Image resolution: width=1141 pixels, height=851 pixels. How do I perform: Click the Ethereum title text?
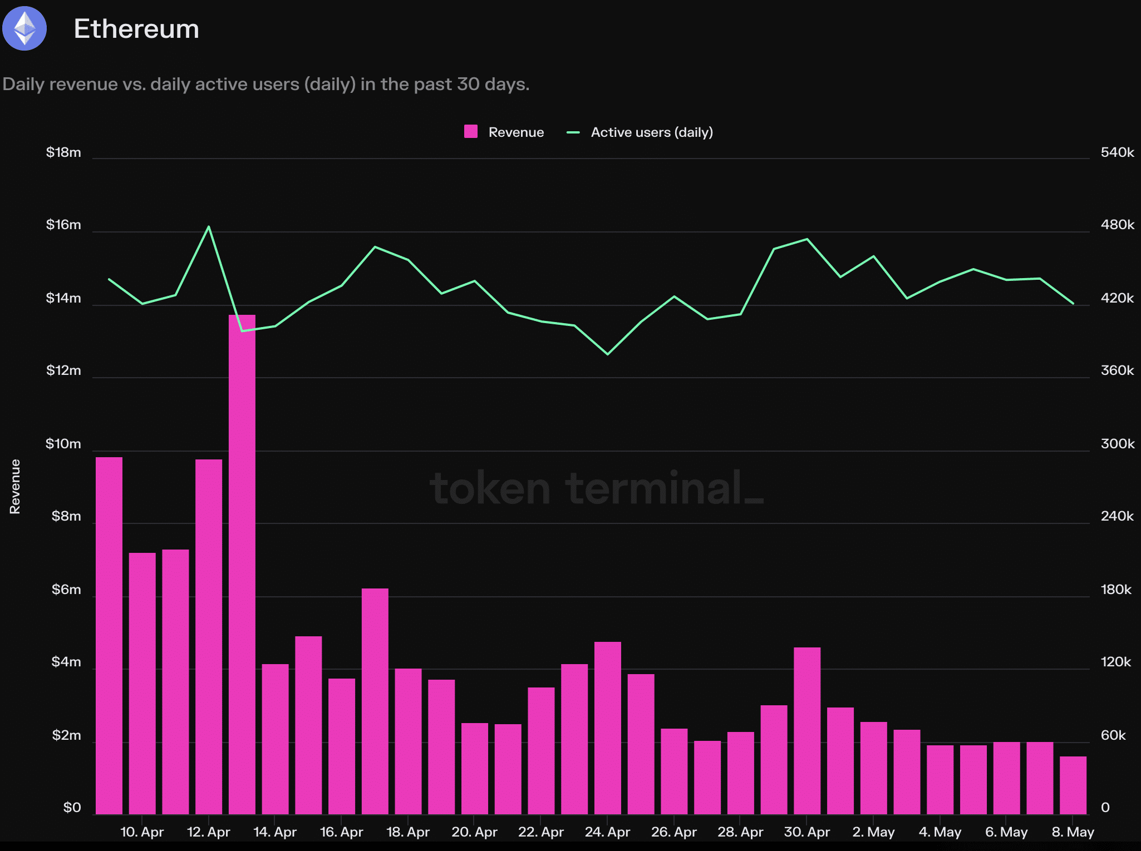click(136, 29)
